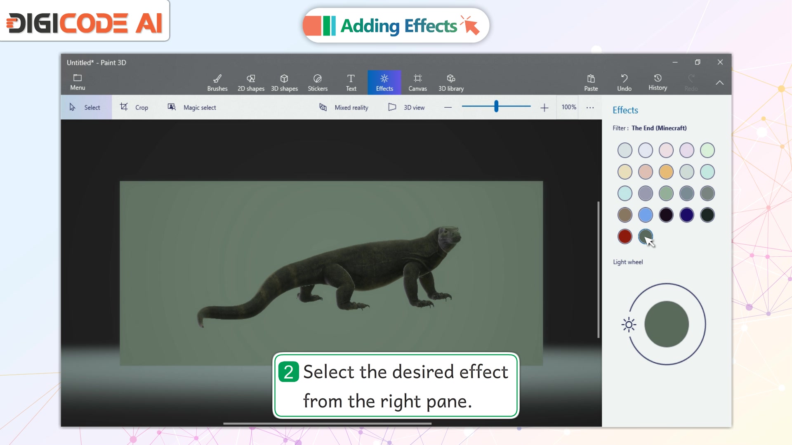This screenshot has height=445, width=792.
Task: Open Mixed reality view
Action: [344, 107]
